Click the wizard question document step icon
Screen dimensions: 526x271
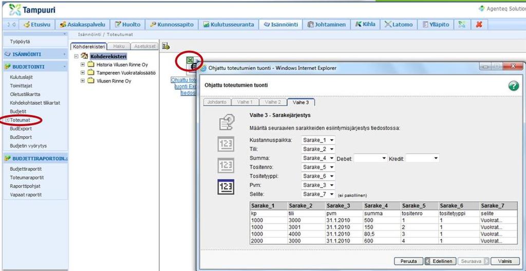[227, 122]
